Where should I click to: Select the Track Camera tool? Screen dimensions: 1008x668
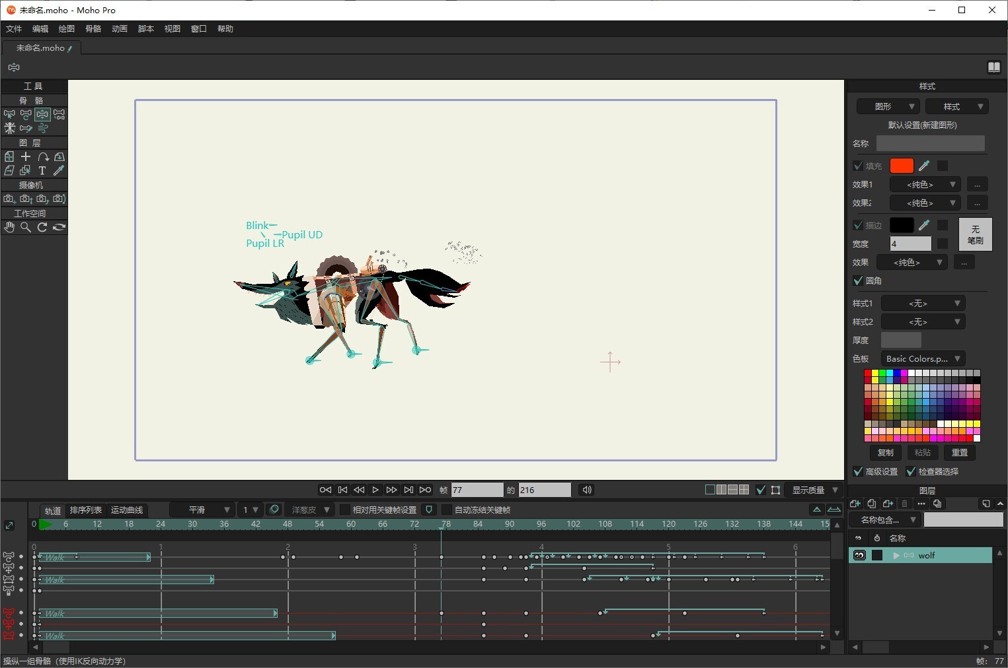[x=9, y=199]
